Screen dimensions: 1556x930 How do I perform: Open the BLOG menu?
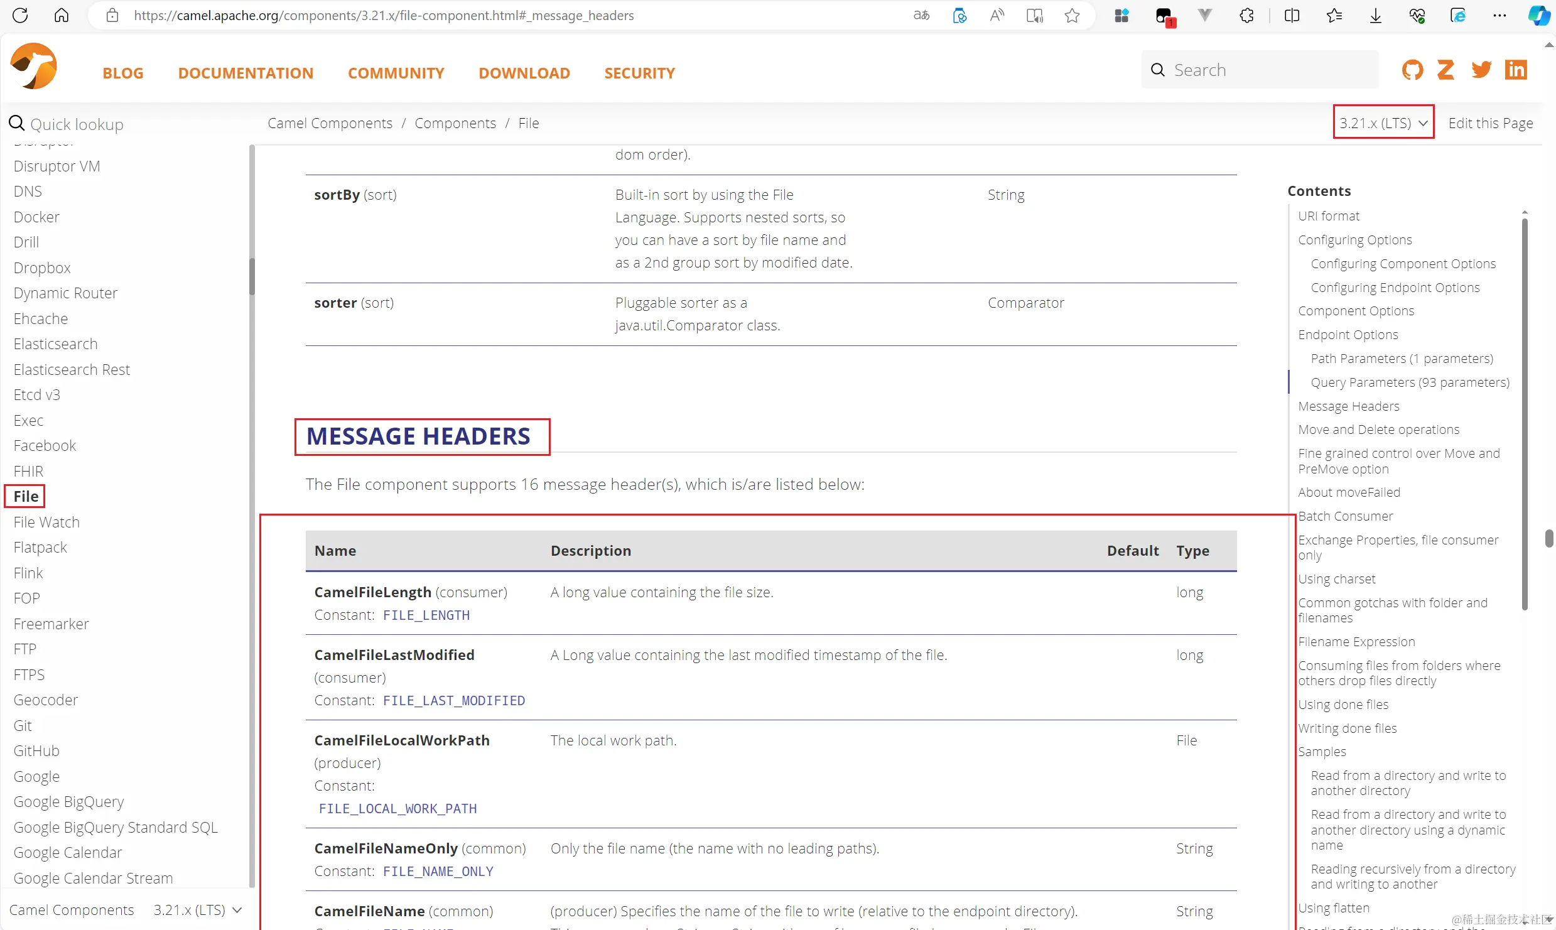123,73
